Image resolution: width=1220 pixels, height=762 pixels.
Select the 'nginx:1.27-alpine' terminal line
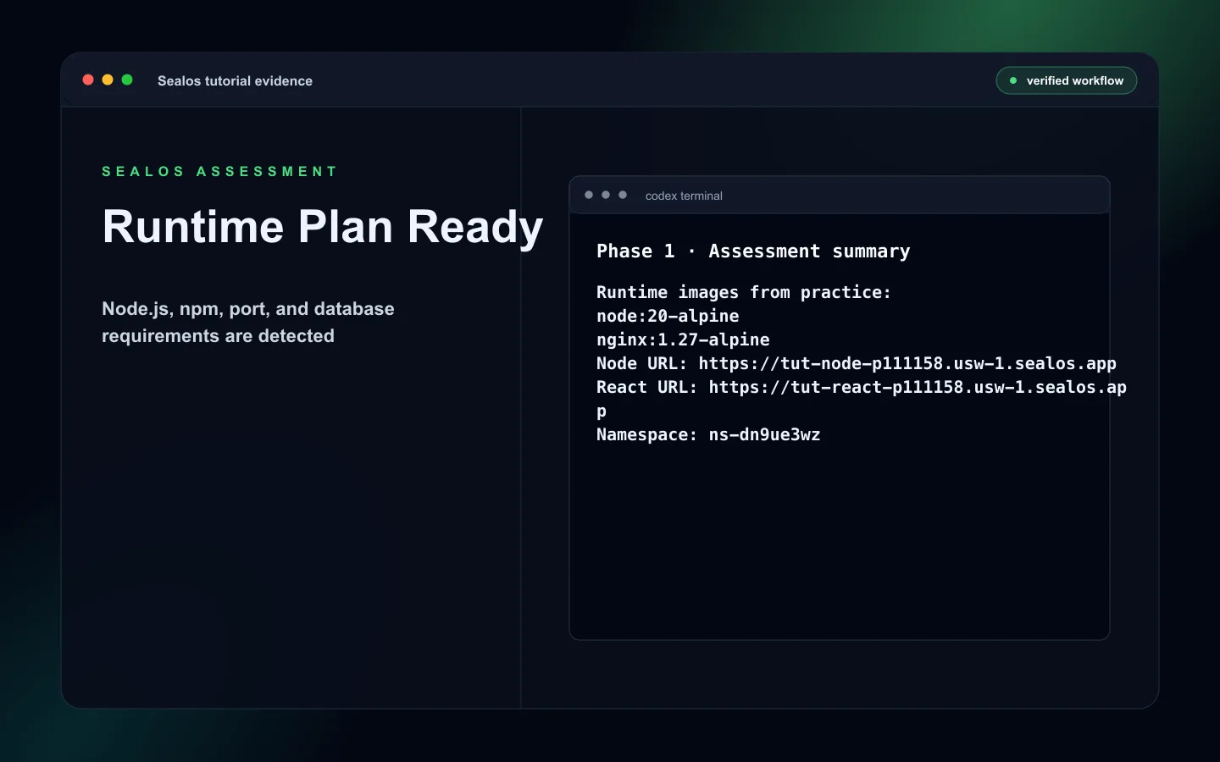coord(683,340)
